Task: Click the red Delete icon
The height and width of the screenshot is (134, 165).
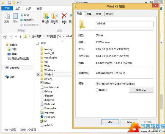Action: pyautogui.click(x=64, y=16)
